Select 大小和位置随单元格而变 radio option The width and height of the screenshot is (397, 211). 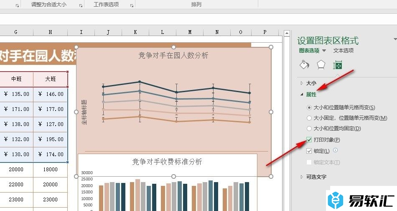click(x=309, y=108)
